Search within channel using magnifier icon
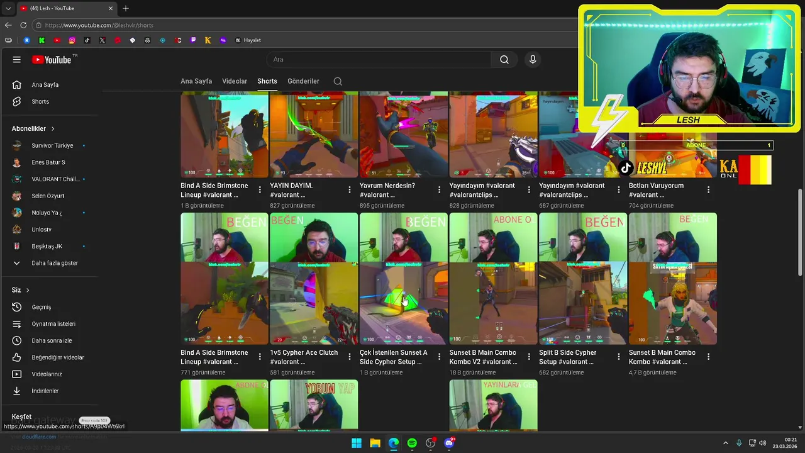 pyautogui.click(x=338, y=81)
